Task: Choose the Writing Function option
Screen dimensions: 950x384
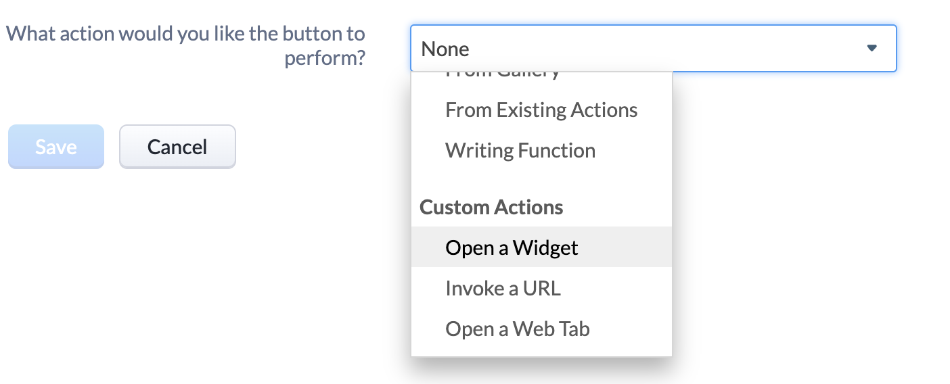Action: (541, 150)
